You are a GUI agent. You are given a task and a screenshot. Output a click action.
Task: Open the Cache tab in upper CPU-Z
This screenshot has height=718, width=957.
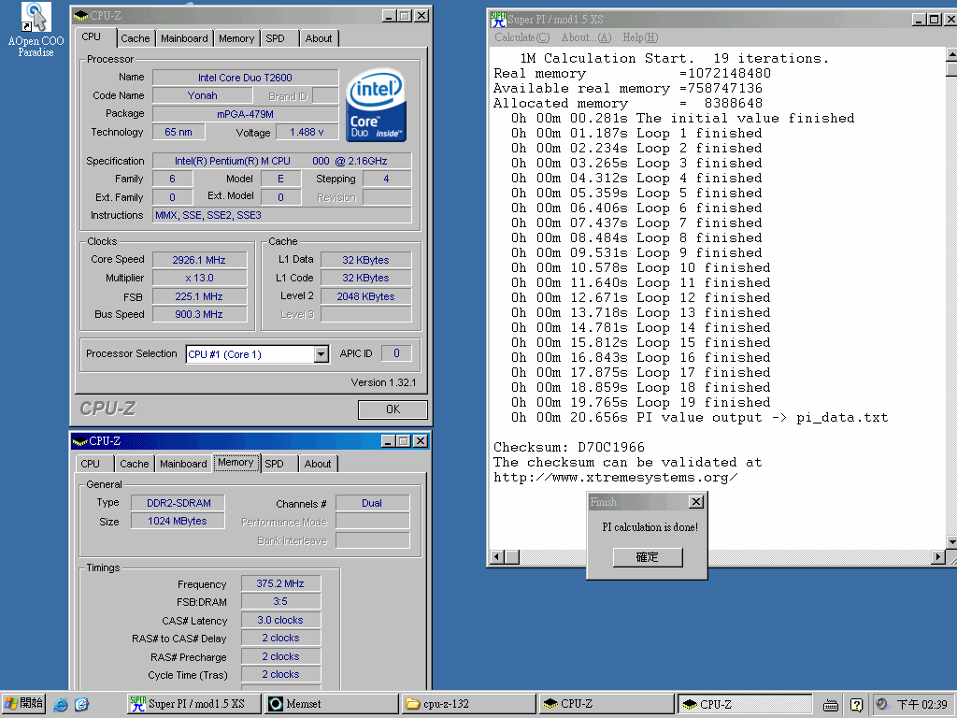pyautogui.click(x=135, y=38)
